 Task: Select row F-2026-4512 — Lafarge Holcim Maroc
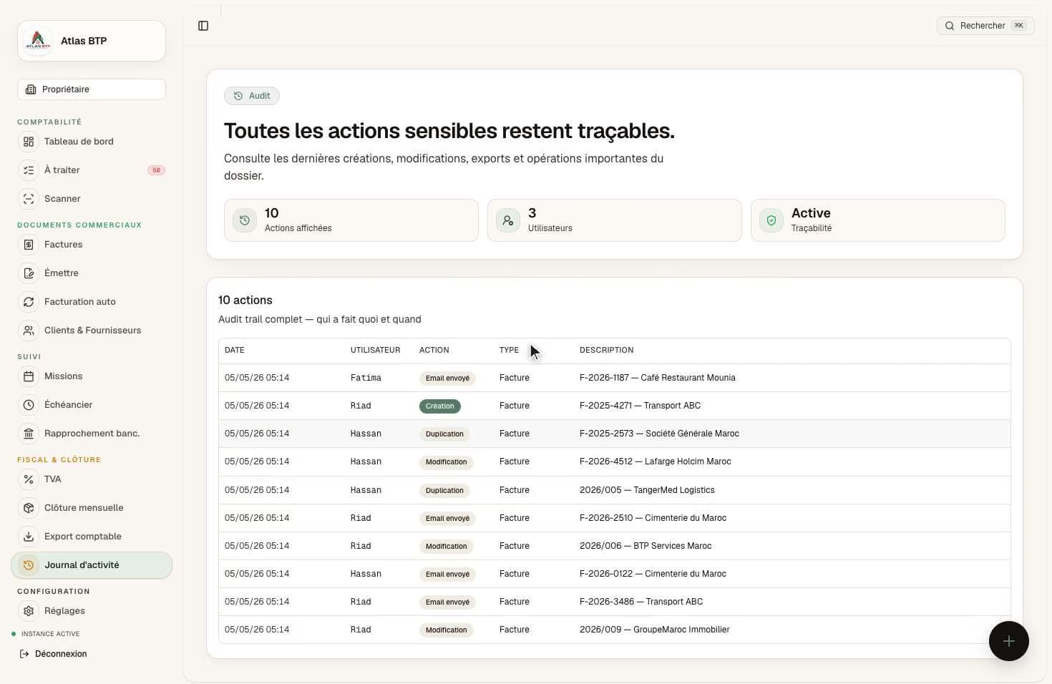[x=615, y=461]
